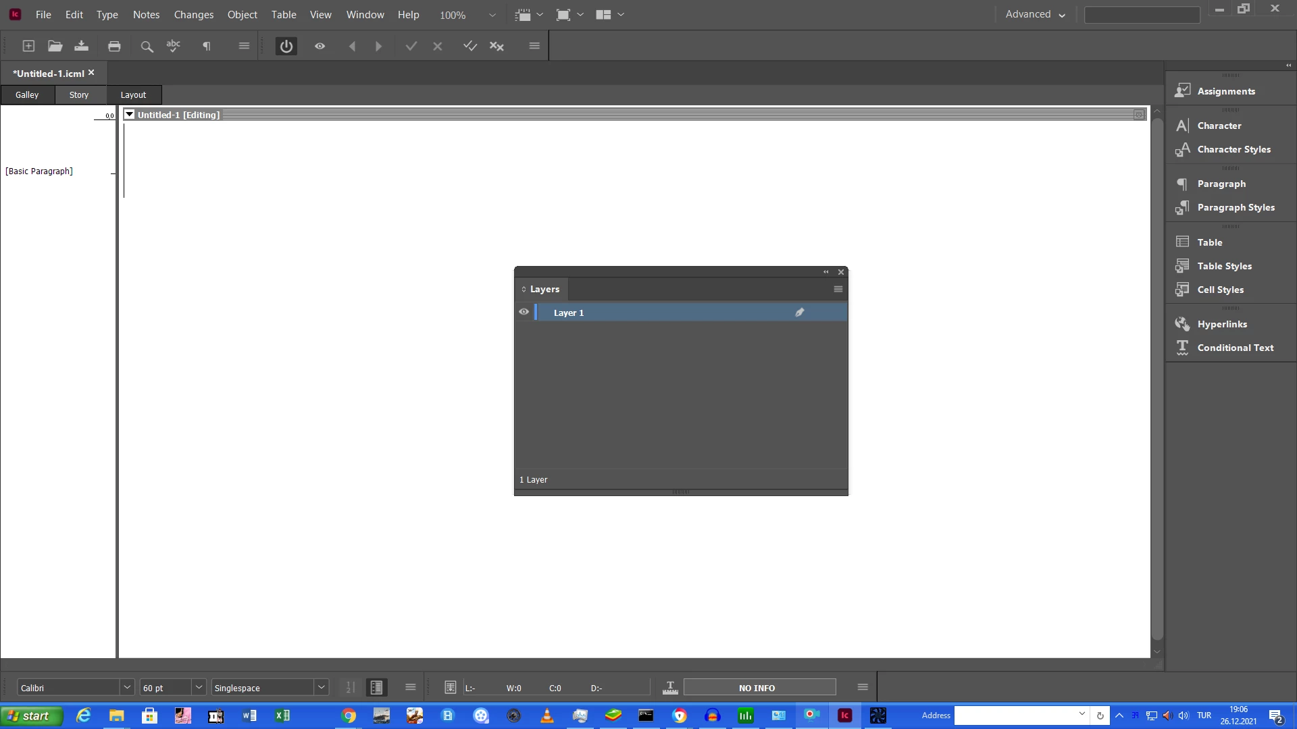Click the Check Spelling abc icon
This screenshot has width=1297, height=729.
tap(174, 46)
